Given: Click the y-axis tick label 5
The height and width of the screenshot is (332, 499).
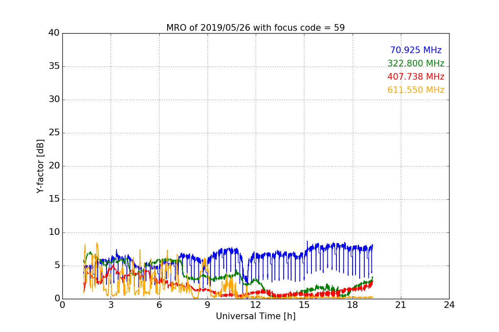Looking at the screenshot, I should coord(57,266).
